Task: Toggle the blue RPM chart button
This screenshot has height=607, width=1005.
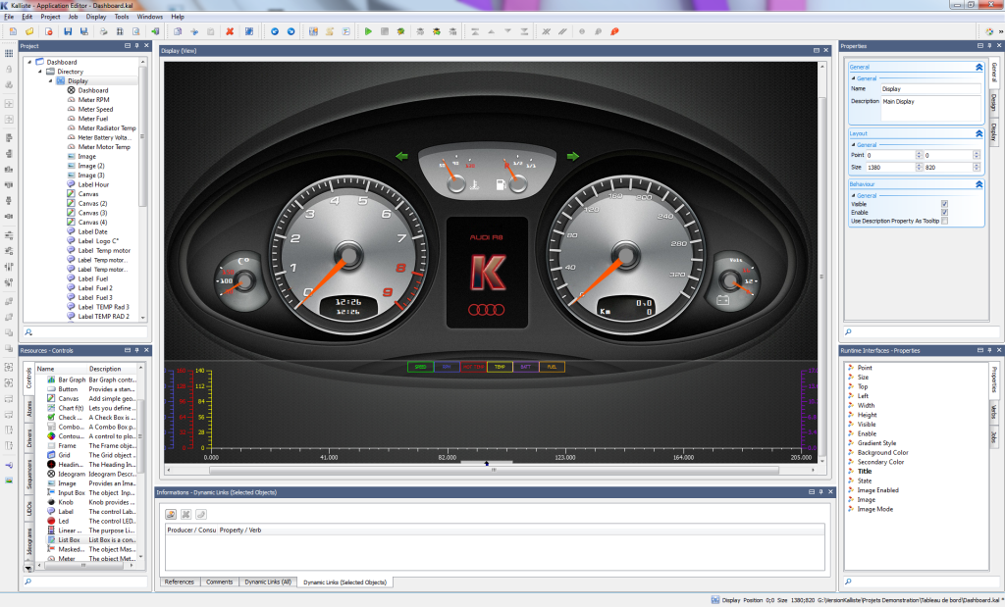Action: click(x=447, y=367)
